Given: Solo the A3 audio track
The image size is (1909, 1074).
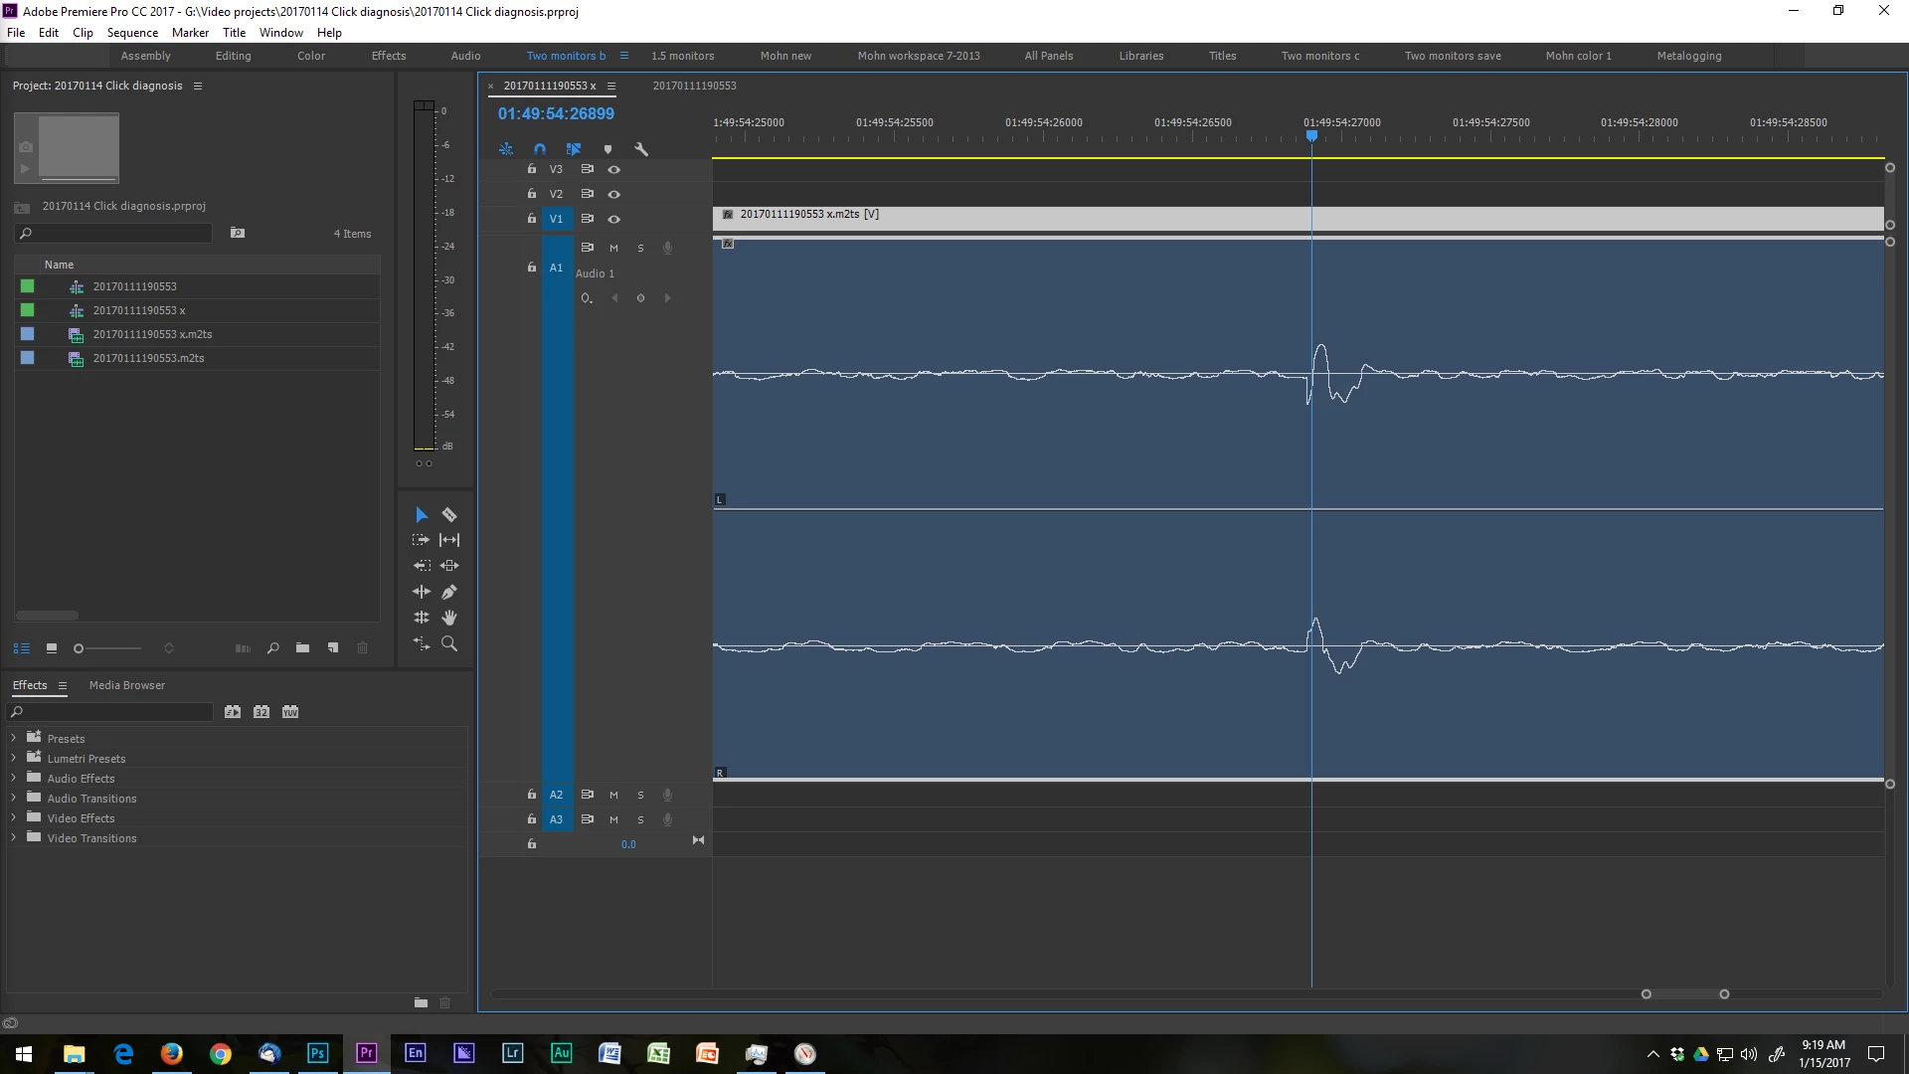Looking at the screenshot, I should click(x=640, y=819).
